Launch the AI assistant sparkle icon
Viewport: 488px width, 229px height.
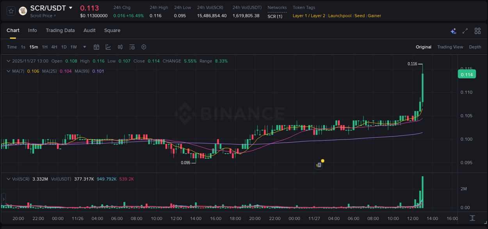pos(453,30)
